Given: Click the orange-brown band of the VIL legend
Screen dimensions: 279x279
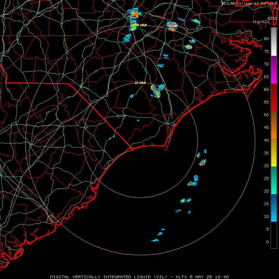Looking at the screenshot, I should tap(274, 125).
